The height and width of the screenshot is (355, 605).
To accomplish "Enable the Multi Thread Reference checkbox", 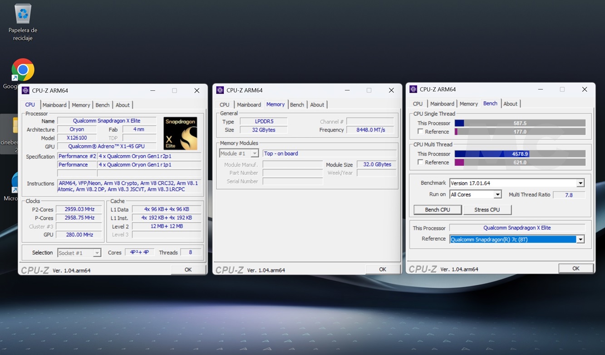I will (x=420, y=163).
